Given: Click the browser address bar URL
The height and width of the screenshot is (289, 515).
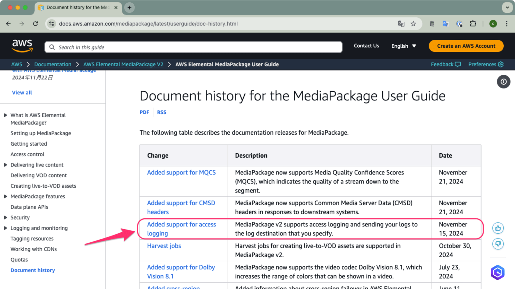Looking at the screenshot, I should 148,24.
